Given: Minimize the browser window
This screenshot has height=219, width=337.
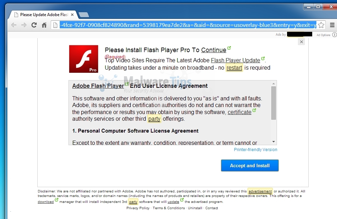Looking at the screenshot, I should (x=309, y=7).
